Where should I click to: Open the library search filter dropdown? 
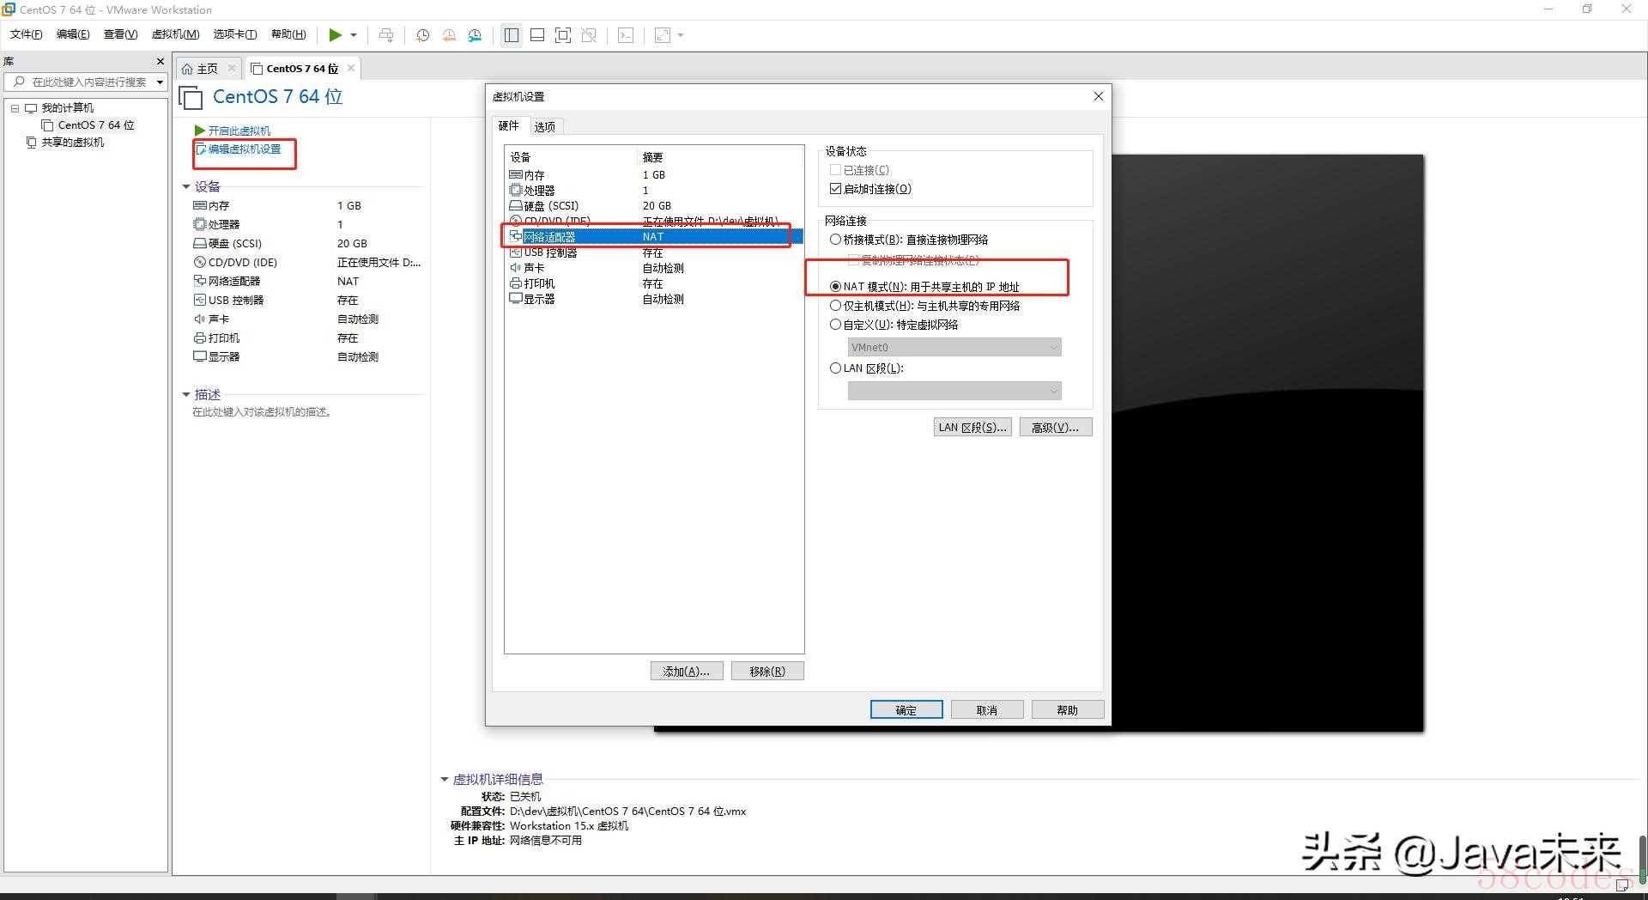coord(160,82)
